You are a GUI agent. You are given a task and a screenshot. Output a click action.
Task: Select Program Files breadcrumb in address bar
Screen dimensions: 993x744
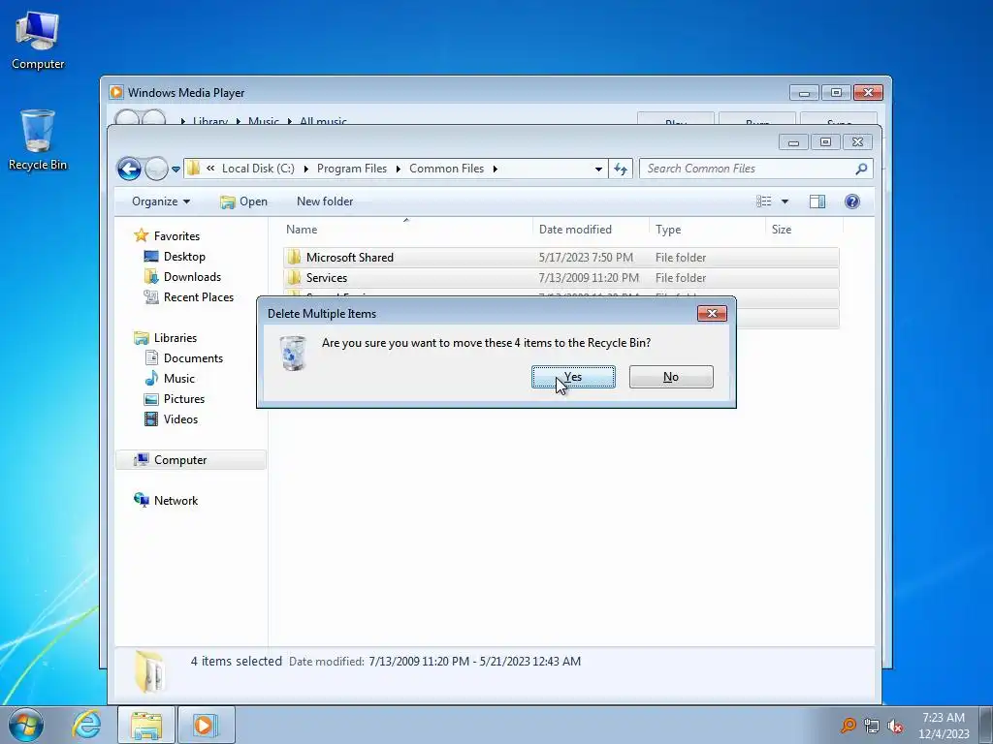(351, 169)
